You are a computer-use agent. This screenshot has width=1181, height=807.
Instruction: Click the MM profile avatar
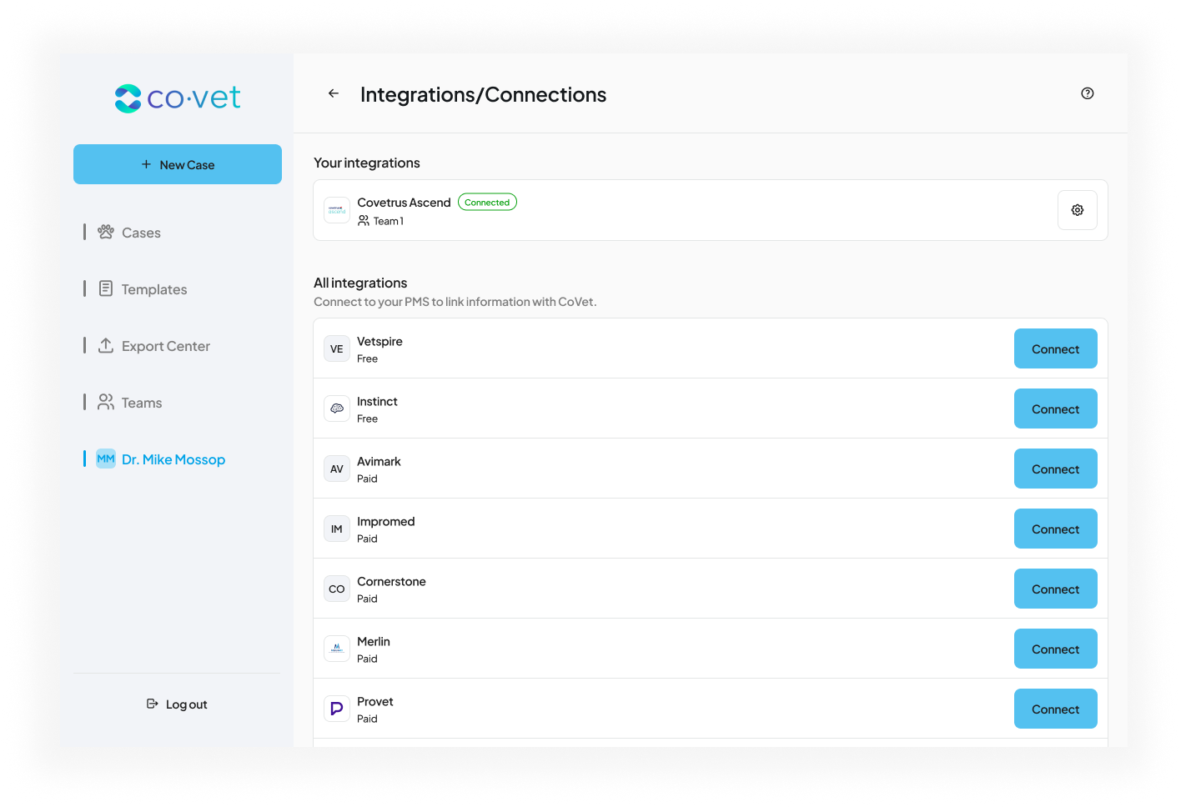coord(106,459)
